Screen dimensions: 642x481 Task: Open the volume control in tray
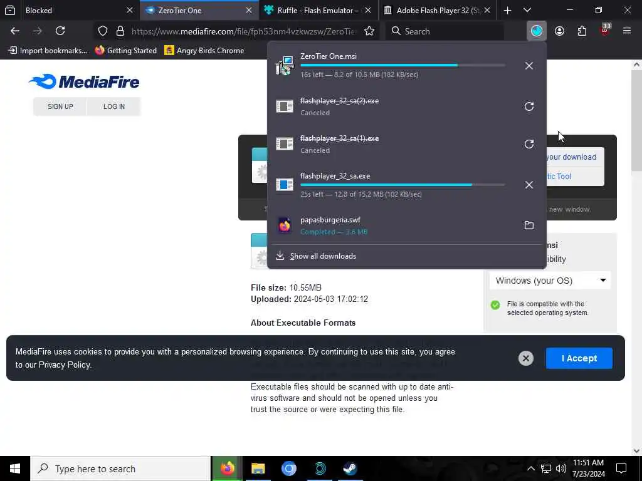pos(560,468)
